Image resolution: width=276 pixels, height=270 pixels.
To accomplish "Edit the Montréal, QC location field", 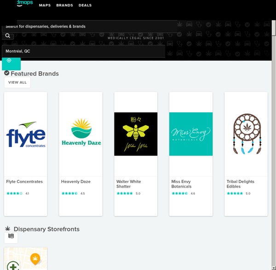I will pos(83,51).
